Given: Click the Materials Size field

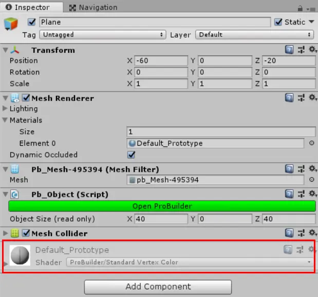Looking at the screenshot, I should [x=221, y=132].
